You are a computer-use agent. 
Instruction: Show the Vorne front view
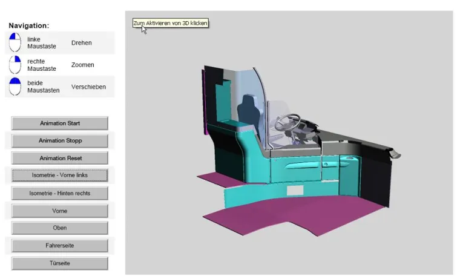click(60, 211)
